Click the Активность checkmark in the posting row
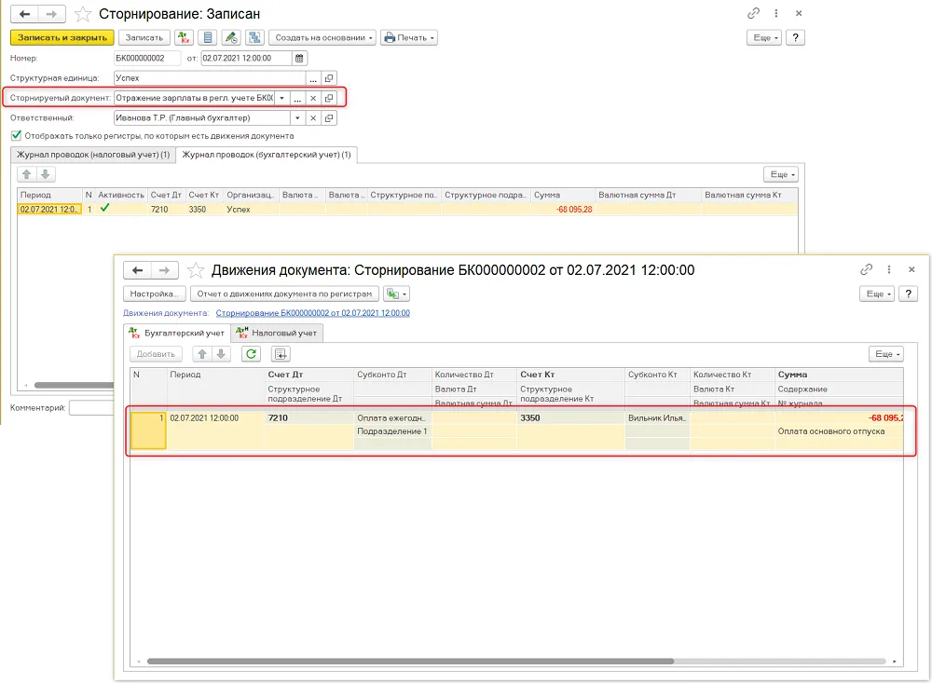 tap(105, 208)
